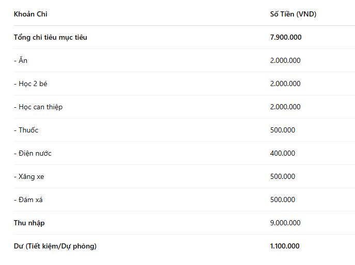The width and height of the screenshot is (355, 265).
Task: Click the Thu nhập row label
Action: 29,223
